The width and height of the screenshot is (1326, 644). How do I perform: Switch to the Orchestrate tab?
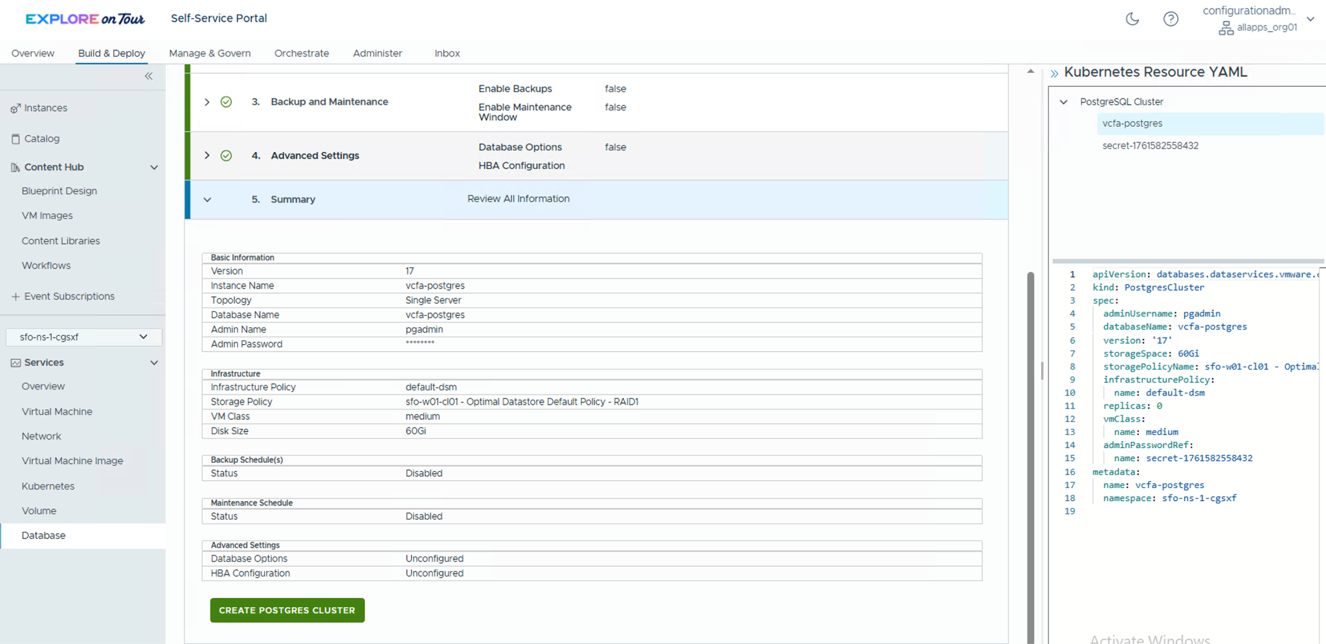click(301, 53)
